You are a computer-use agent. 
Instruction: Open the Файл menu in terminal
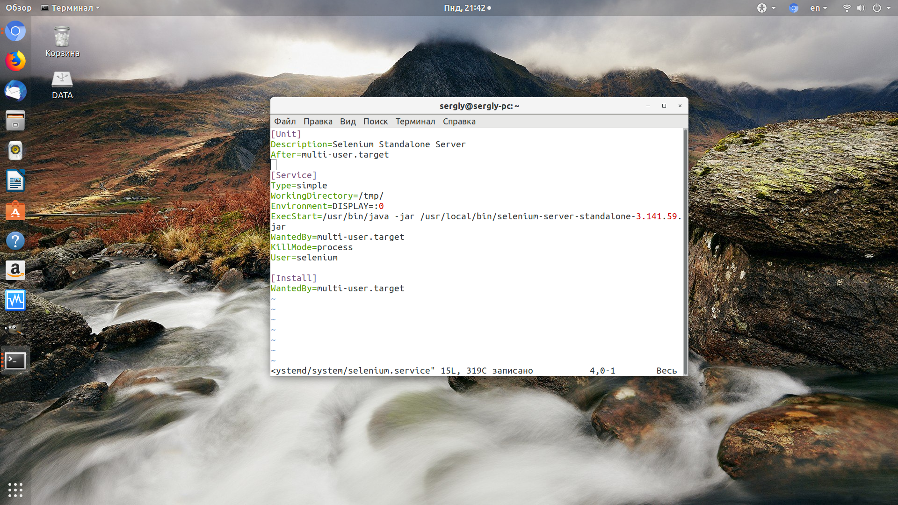(x=285, y=122)
